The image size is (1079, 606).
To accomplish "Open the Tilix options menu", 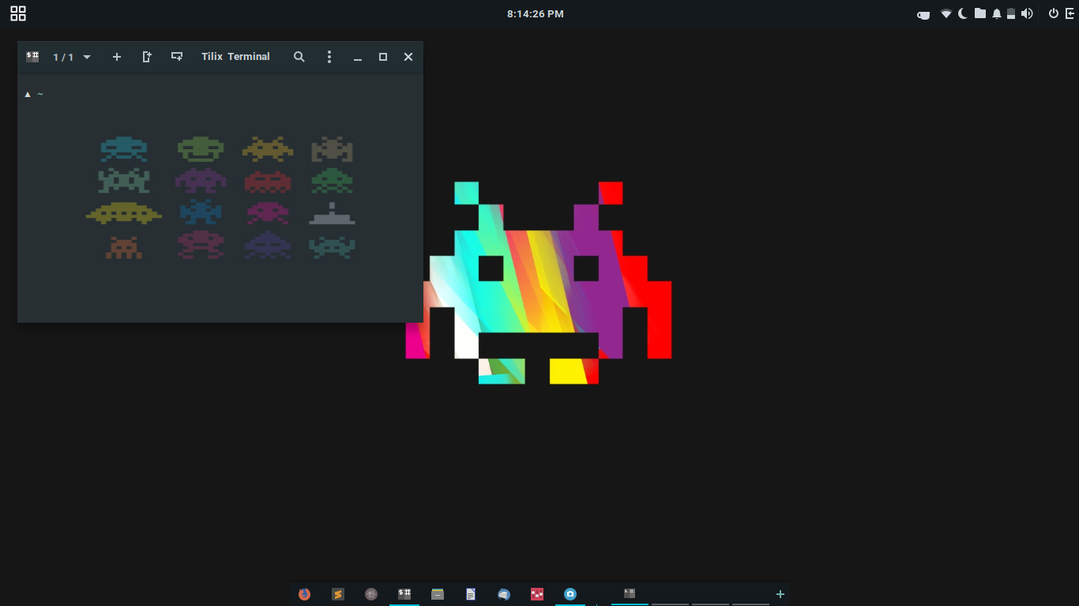I will point(329,56).
